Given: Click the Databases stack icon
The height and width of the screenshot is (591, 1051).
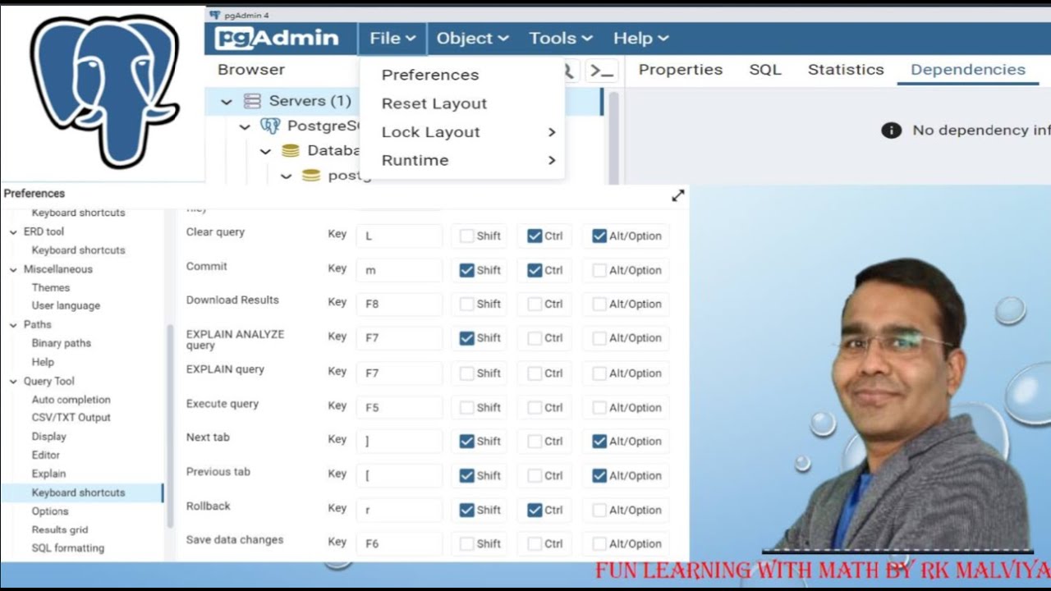Looking at the screenshot, I should (x=291, y=150).
